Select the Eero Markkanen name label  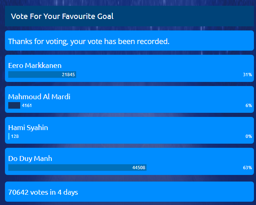(35, 65)
